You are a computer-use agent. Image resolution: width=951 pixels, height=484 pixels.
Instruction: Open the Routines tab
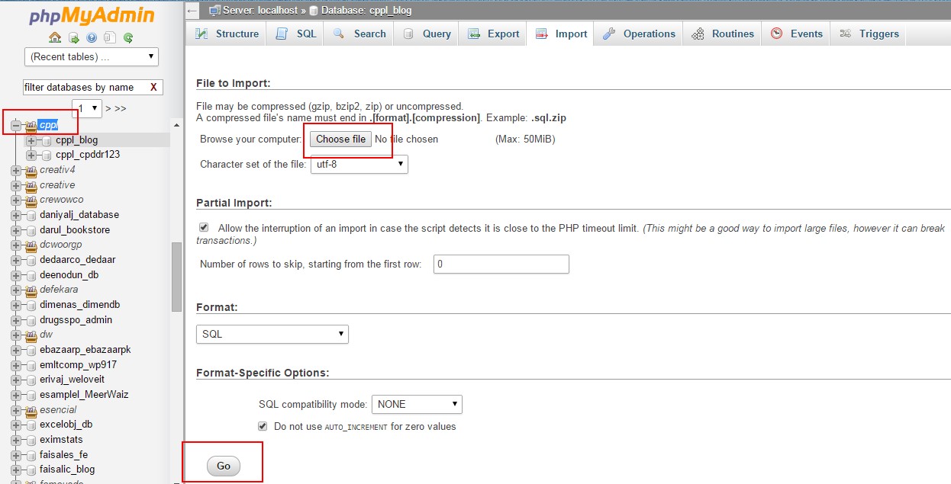coord(723,34)
